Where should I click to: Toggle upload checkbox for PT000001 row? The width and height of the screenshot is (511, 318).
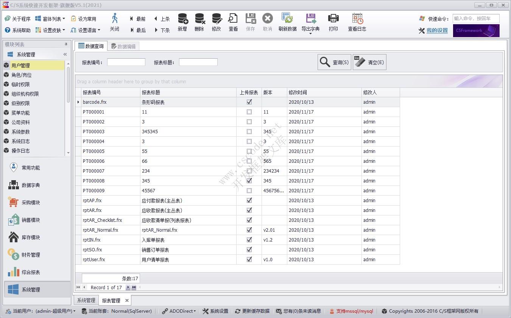coord(249,112)
